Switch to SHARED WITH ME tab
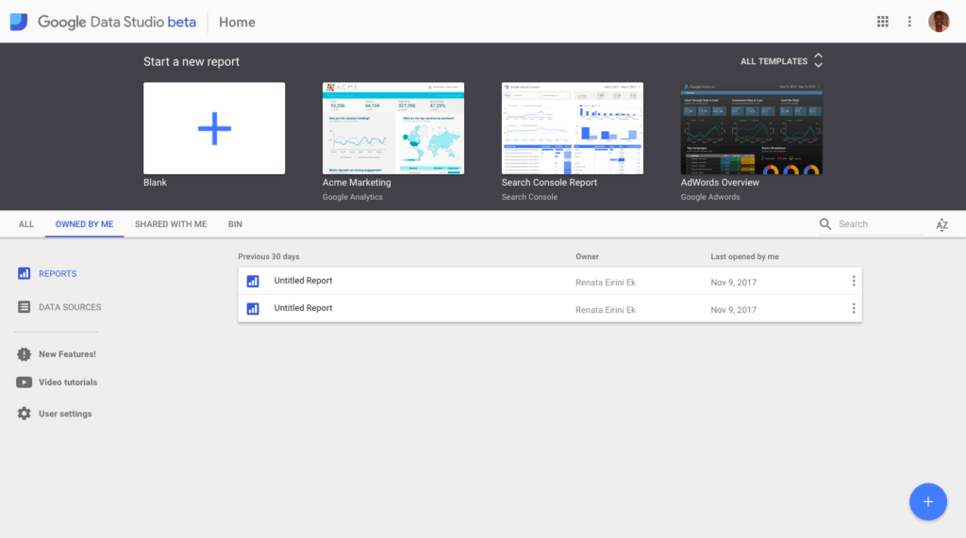 171,224
